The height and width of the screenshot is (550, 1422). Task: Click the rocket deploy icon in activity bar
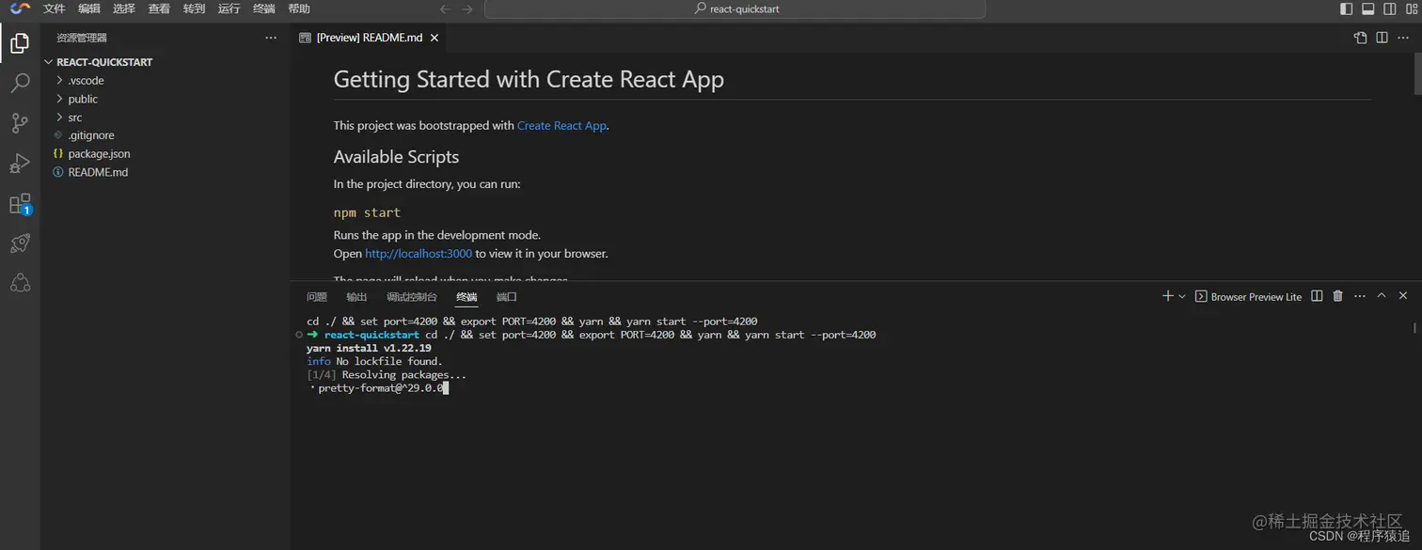pos(20,244)
